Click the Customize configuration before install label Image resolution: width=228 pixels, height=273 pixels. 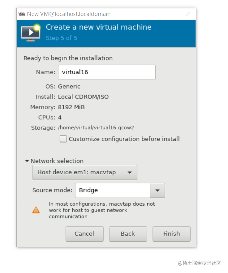click(x=124, y=139)
